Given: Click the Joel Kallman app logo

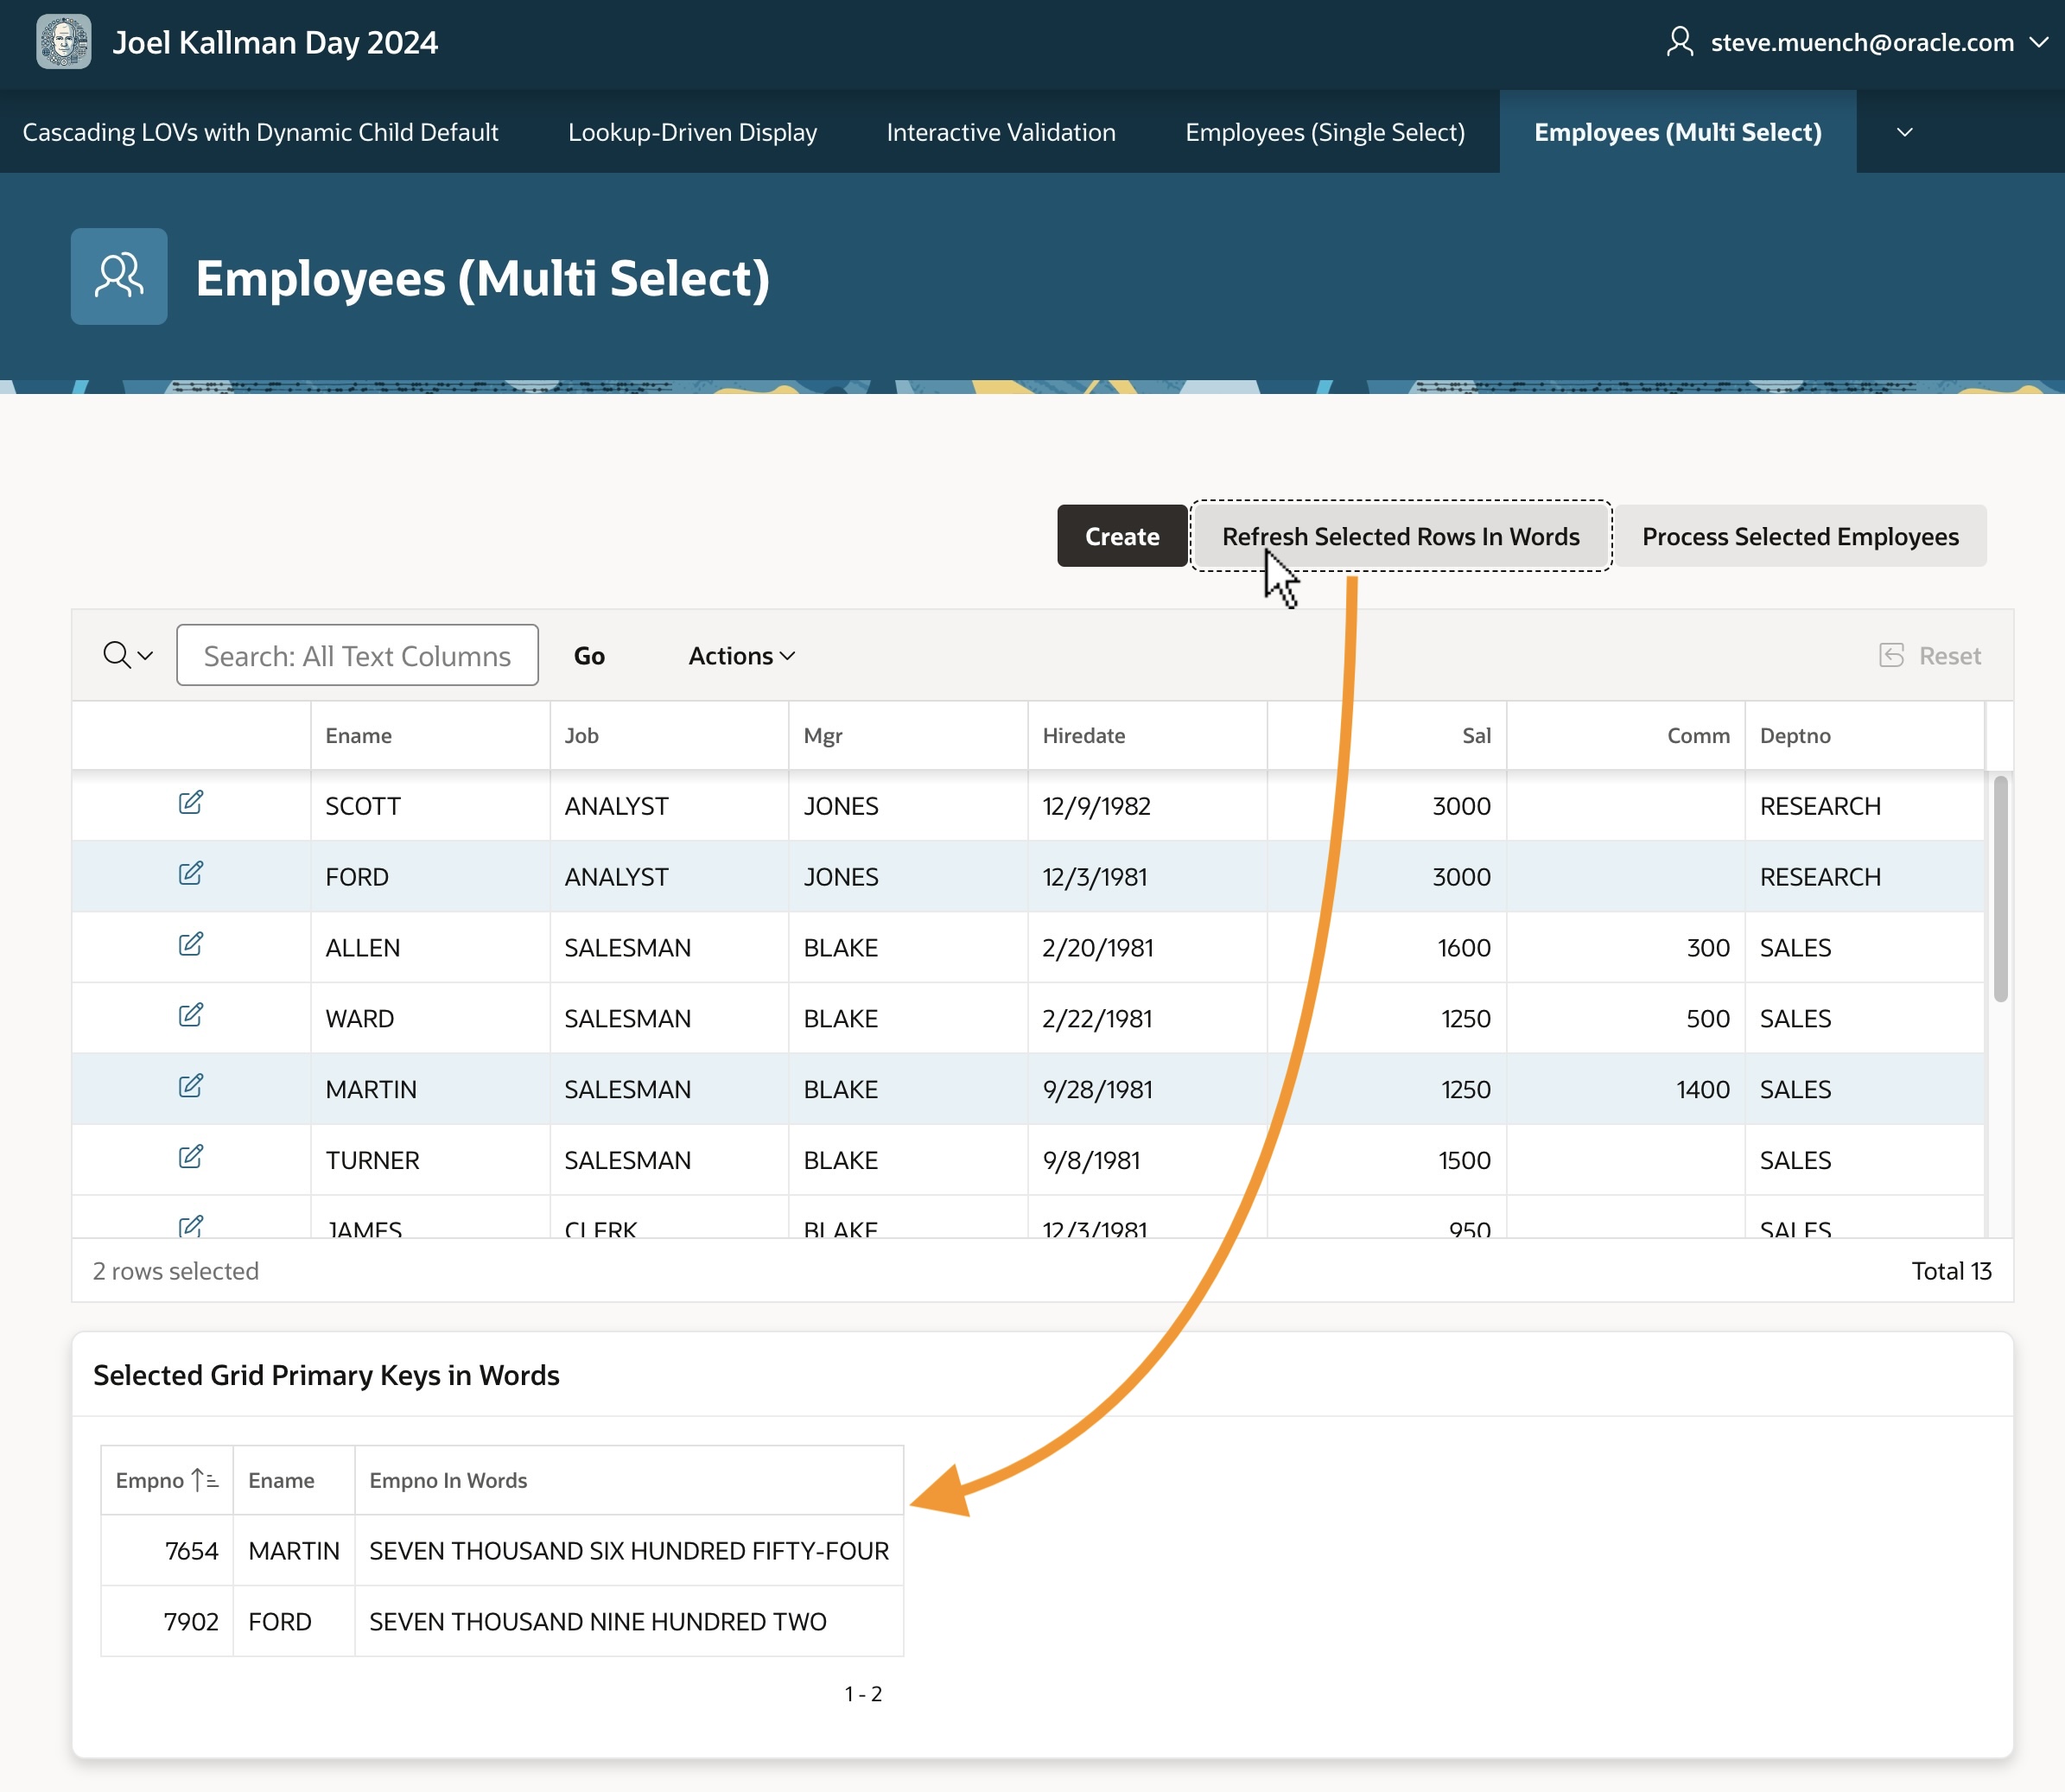Looking at the screenshot, I should (x=64, y=42).
